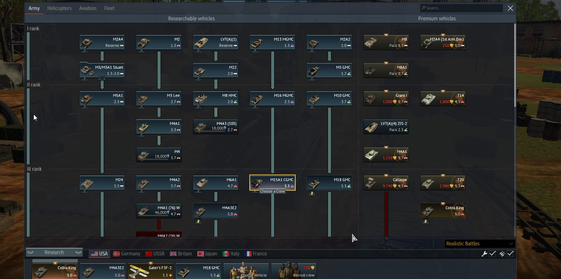
Task: Click the Choose a Crew label
Action: pos(273,191)
